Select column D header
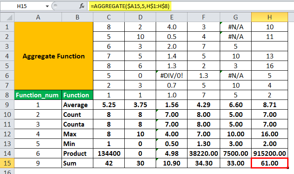Image resolution: width=294 pixels, height=174 pixels. coord(140,17)
